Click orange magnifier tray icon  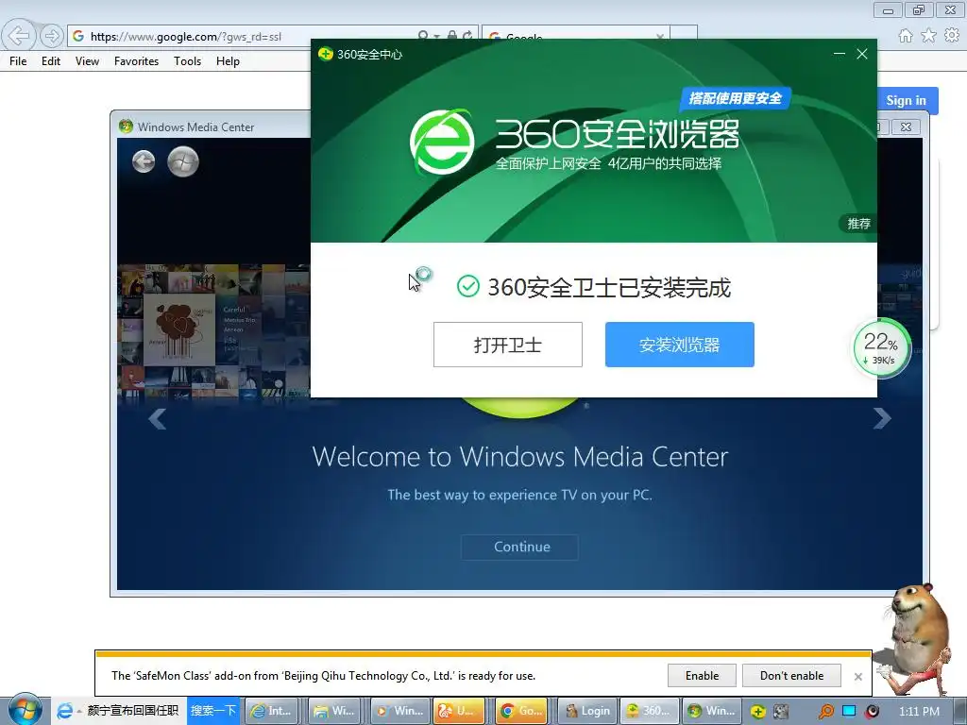825,712
